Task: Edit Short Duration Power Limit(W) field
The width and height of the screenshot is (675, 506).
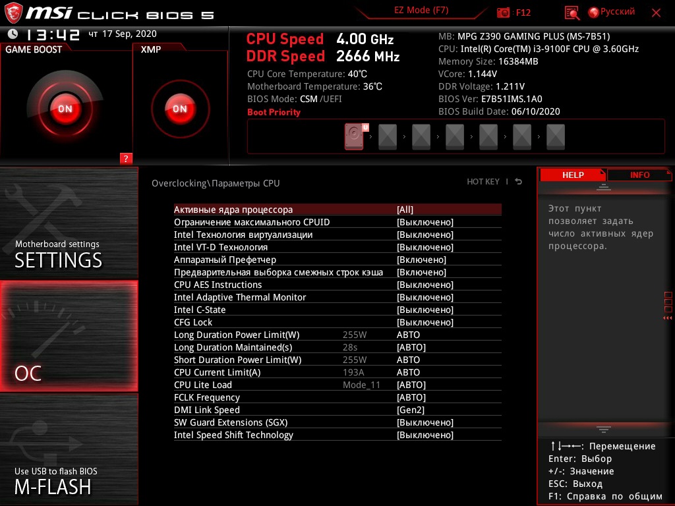Action: click(x=337, y=359)
